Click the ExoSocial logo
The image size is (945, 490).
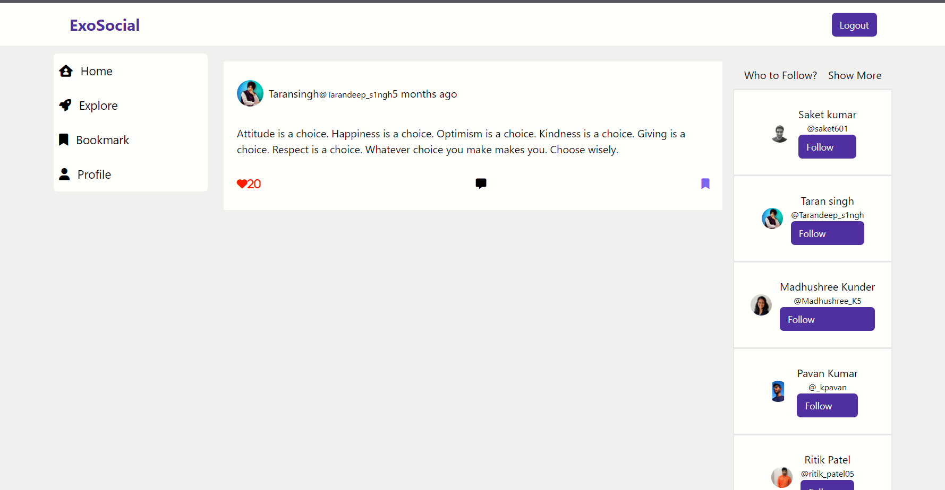click(x=105, y=25)
